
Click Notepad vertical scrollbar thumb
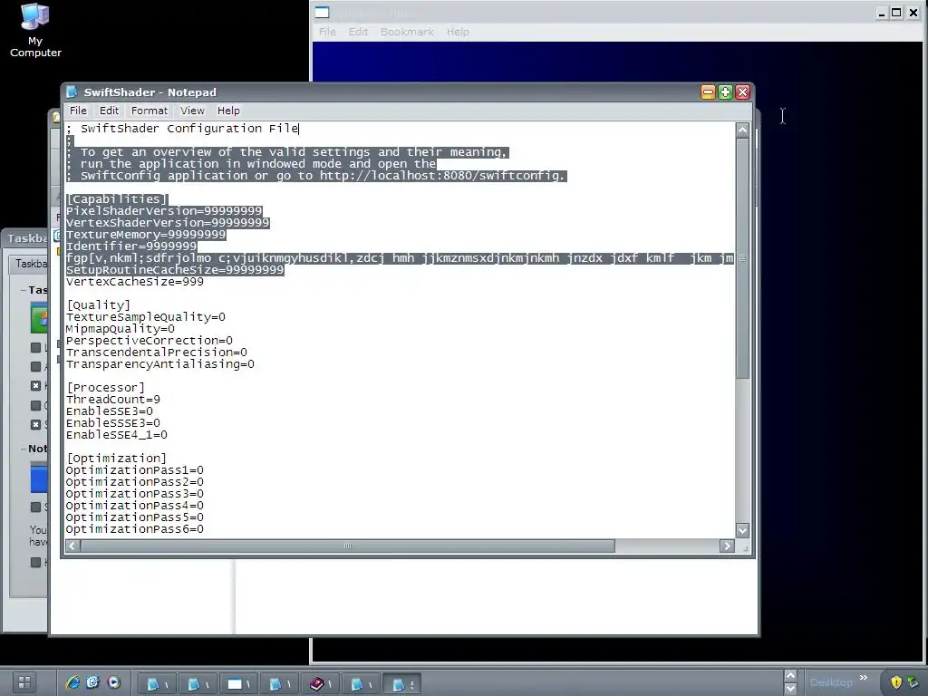point(743,258)
